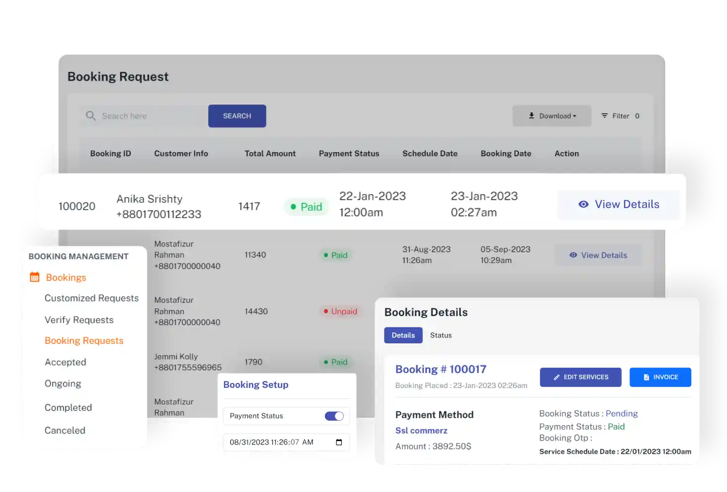Open calendar picker in the date field

click(339, 442)
